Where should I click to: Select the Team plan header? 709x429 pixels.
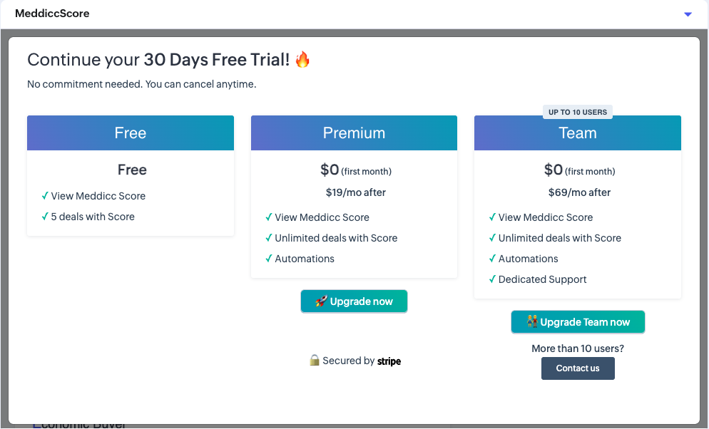click(x=578, y=133)
